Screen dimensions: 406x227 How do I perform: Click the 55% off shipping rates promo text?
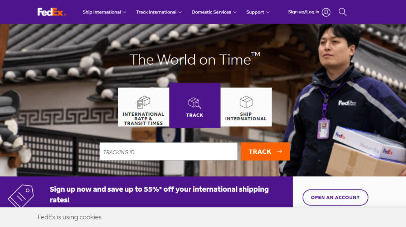coord(159,194)
